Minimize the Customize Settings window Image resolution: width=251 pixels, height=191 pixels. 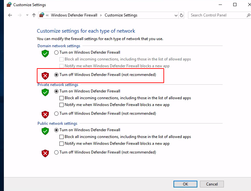[x=220, y=5]
